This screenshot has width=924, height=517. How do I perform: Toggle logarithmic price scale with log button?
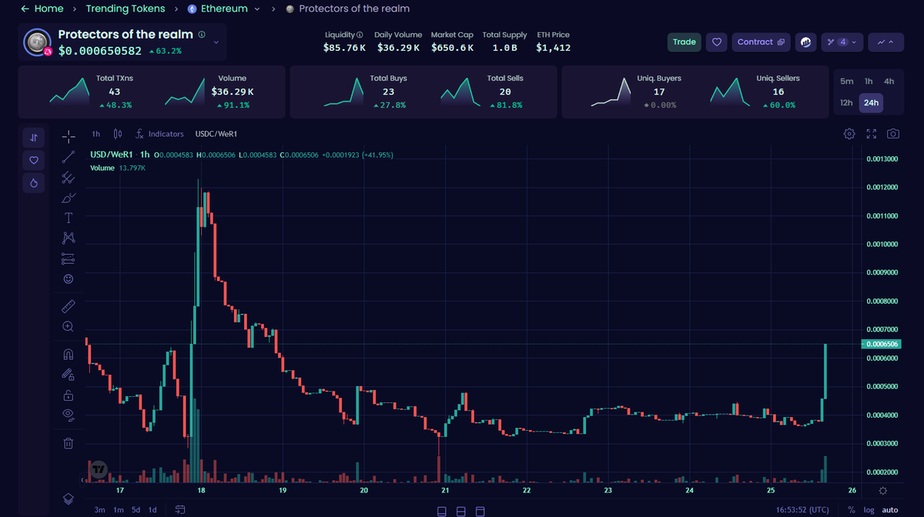[869, 509]
